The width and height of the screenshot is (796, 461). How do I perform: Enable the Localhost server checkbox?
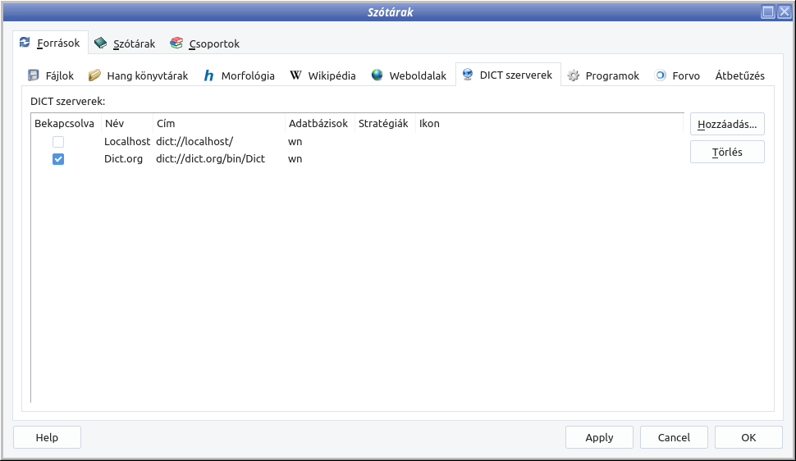pos(58,142)
